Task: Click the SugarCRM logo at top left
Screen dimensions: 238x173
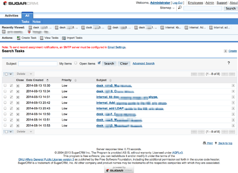Action: click(x=21, y=3)
